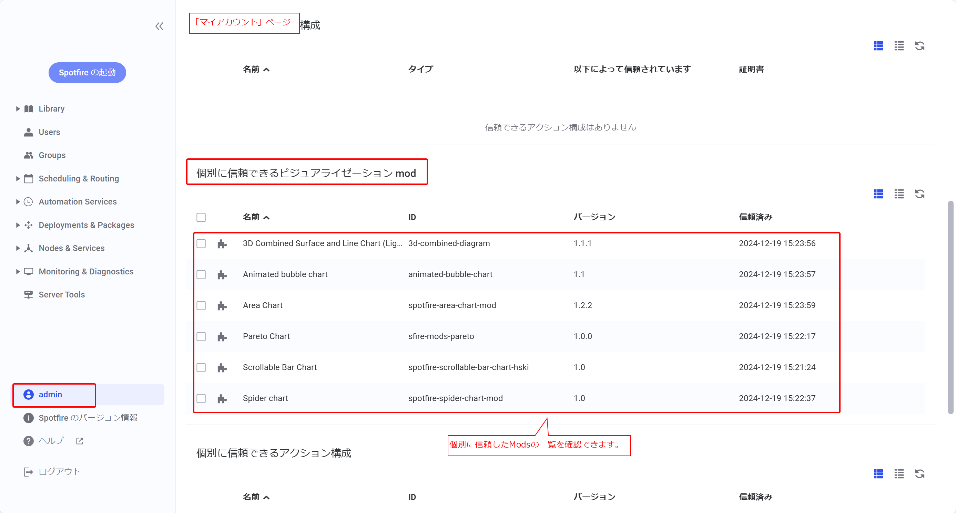Screen dimensions: 956x513
Task: Open Server Tools in the sidebar
Action: pyautogui.click(x=62, y=295)
